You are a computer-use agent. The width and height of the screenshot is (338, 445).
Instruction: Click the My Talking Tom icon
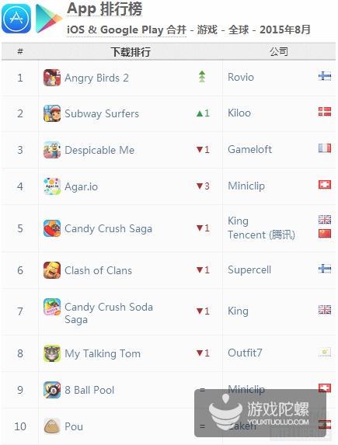[52, 353]
